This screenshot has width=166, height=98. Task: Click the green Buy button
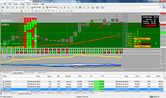[137, 41]
